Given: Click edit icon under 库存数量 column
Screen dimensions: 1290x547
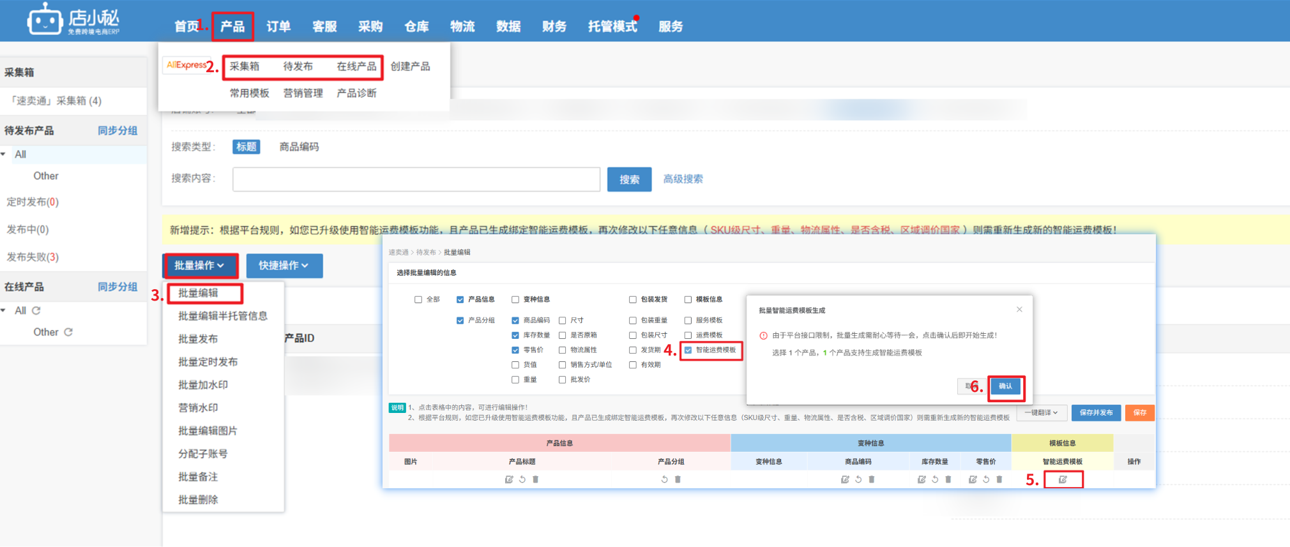Looking at the screenshot, I should point(922,479).
